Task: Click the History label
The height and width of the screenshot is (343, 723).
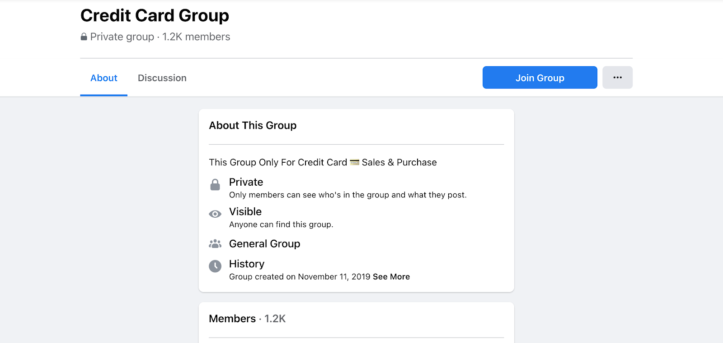Action: click(x=247, y=264)
